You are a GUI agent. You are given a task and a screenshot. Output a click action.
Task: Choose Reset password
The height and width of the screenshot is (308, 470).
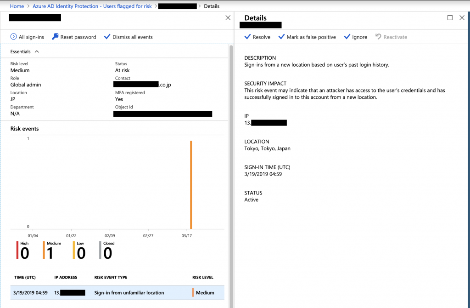[x=74, y=37]
